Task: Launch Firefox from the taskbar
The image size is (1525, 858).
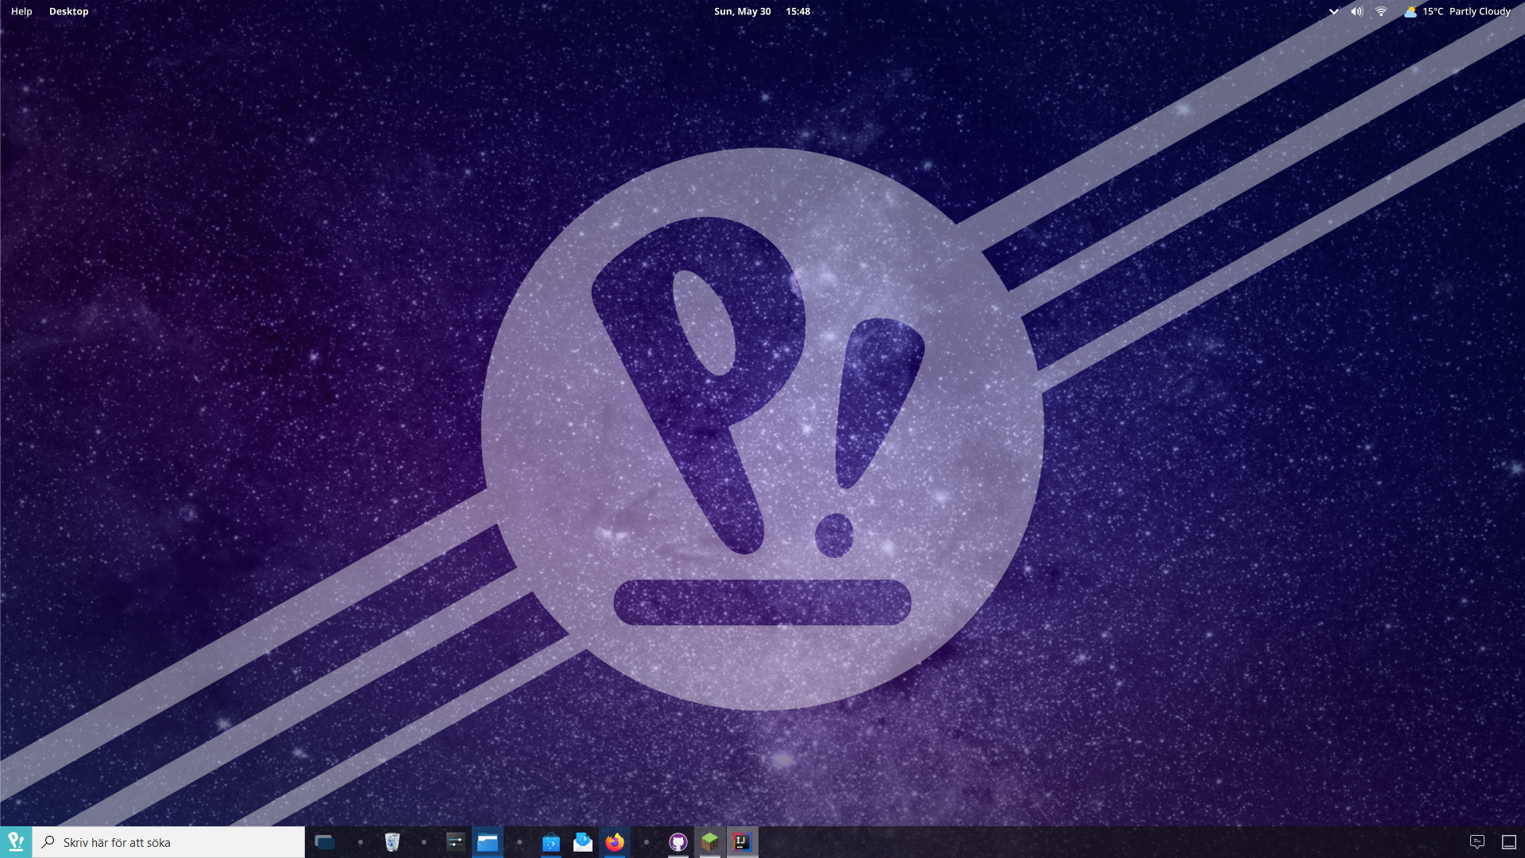Action: click(615, 842)
